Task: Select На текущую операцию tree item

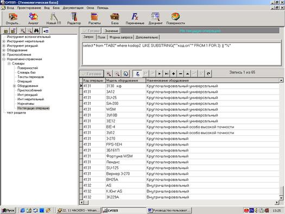Action: (34, 108)
